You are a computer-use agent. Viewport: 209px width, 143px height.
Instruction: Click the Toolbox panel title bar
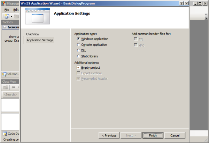10,22
